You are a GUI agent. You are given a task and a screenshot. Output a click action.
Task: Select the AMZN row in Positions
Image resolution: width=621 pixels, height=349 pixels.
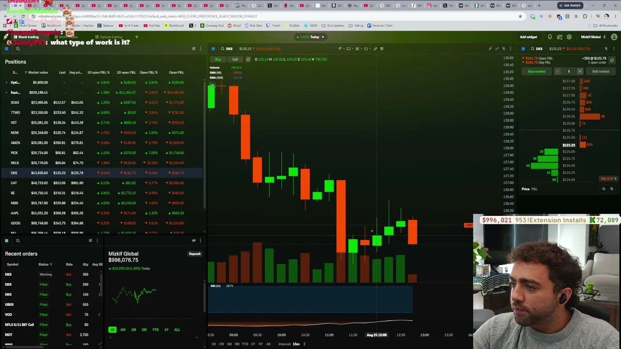pyautogui.click(x=102, y=143)
